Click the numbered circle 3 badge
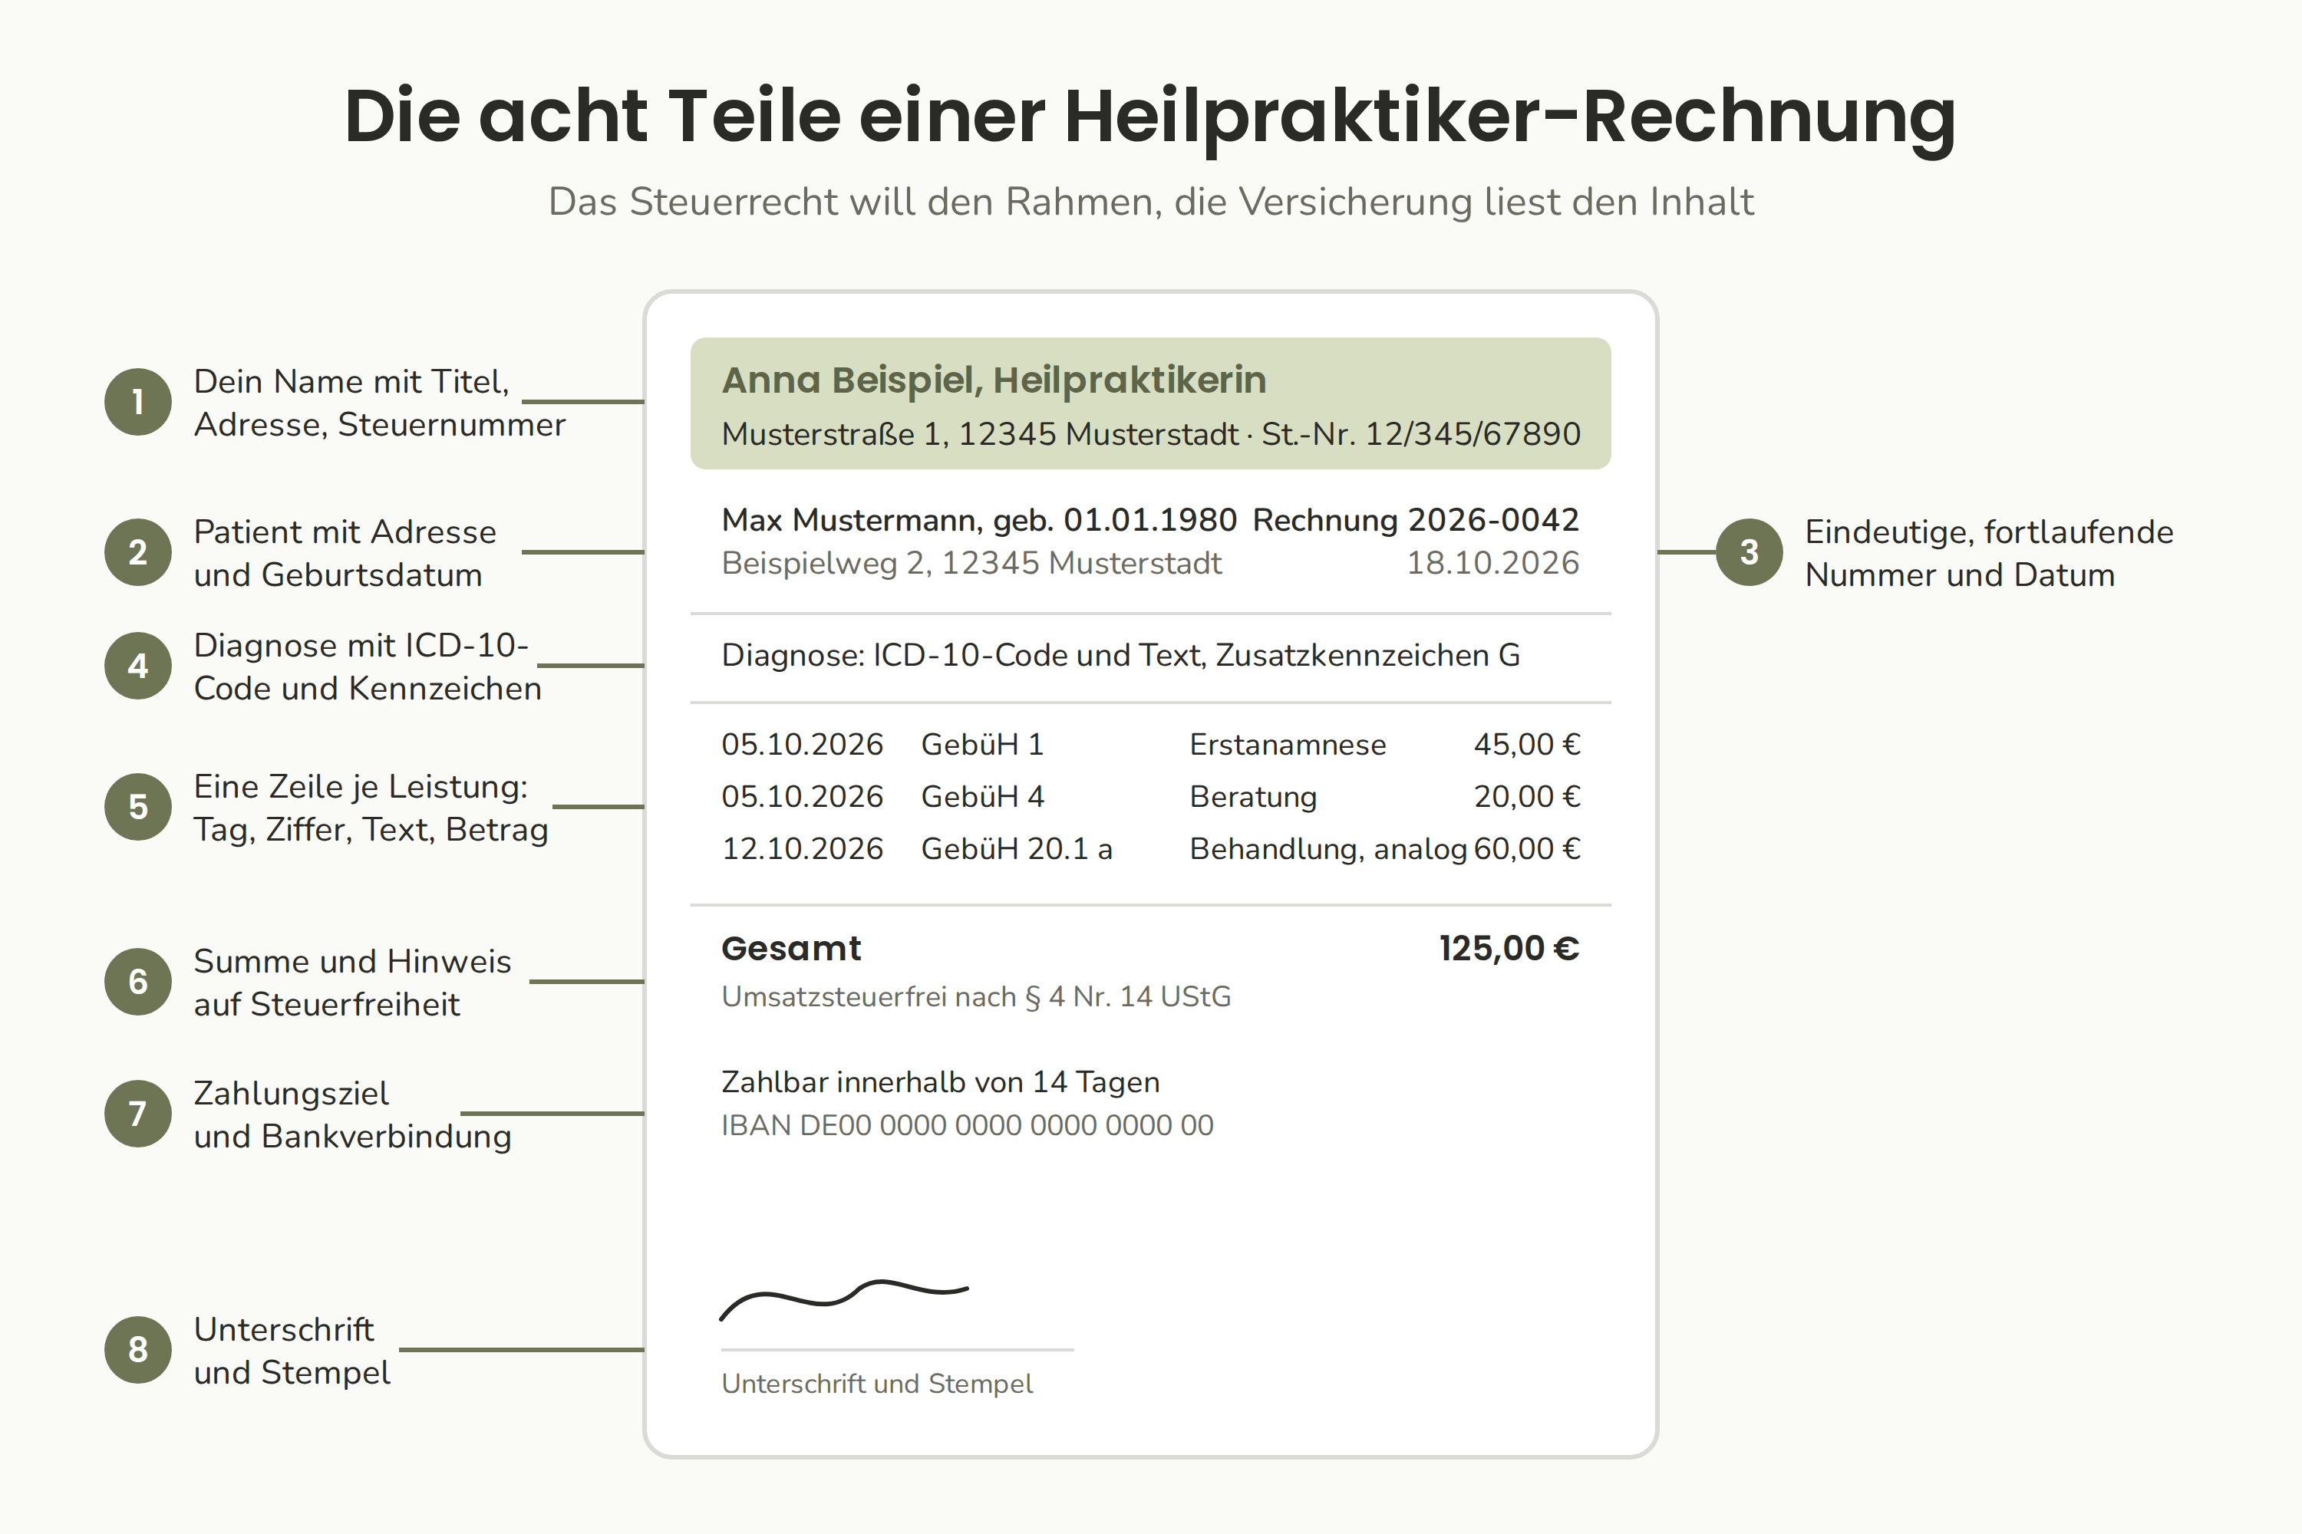Viewport: 2302px width, 1534px height. coord(1750,553)
